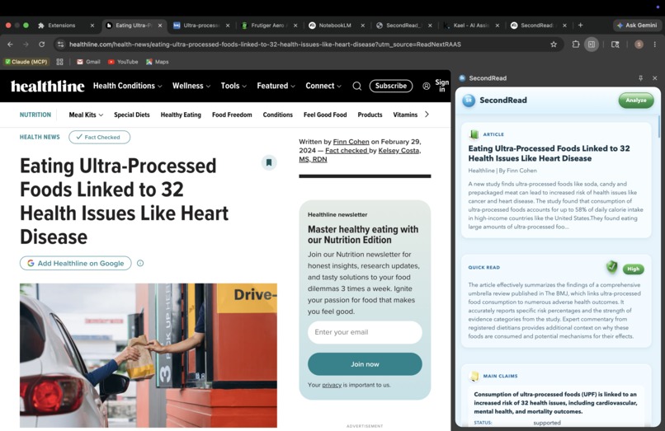Open Special Diets nav item
Screen dimensions: 665x431
pyautogui.click(x=132, y=115)
